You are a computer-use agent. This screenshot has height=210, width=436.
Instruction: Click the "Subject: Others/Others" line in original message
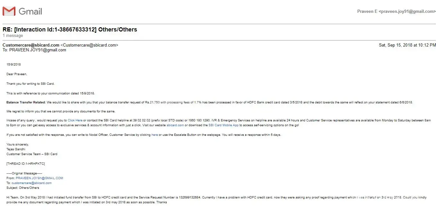click(x=23, y=188)
